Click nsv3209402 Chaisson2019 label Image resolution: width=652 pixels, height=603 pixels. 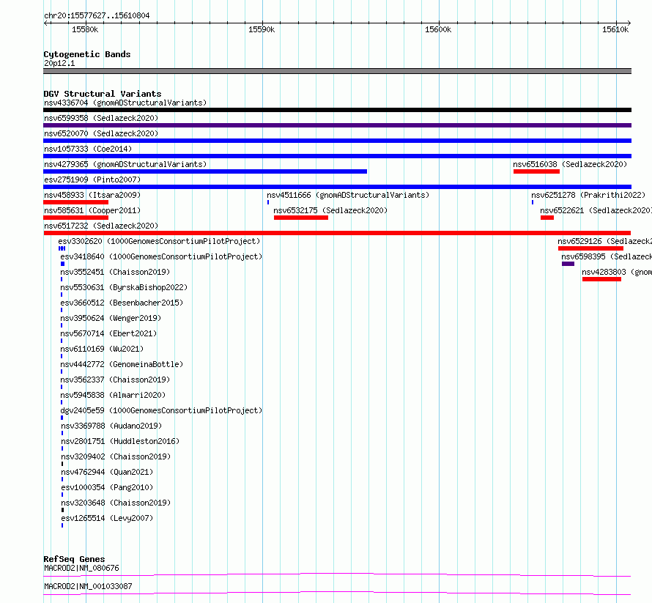116,456
